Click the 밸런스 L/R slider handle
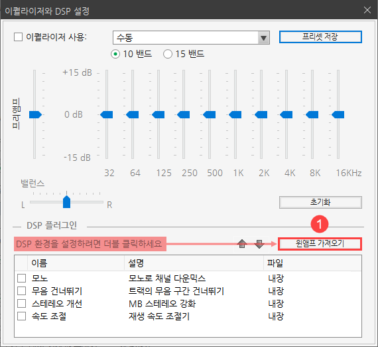The height and width of the screenshot is (347, 378). (66, 202)
